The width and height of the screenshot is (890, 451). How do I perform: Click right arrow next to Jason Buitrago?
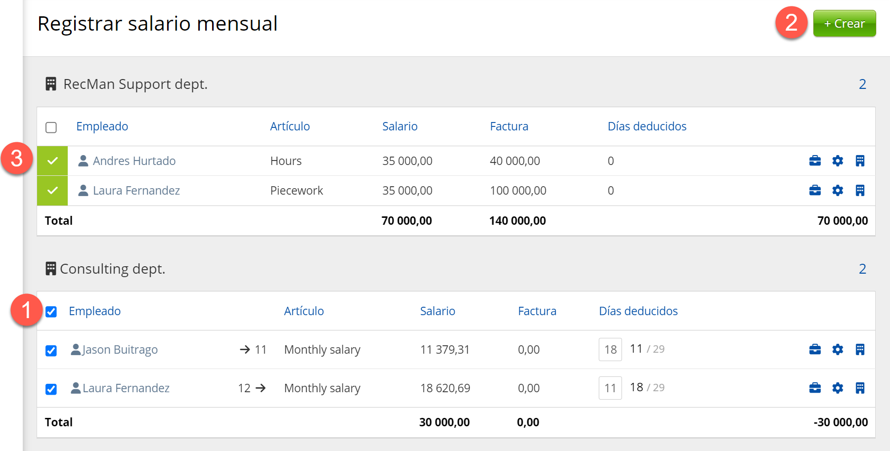(245, 350)
